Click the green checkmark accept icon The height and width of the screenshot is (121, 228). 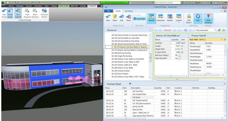[224, 30]
